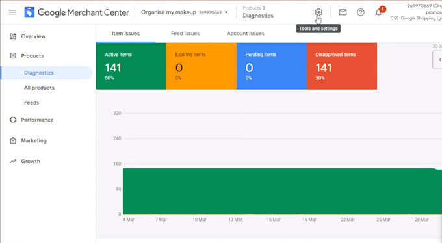Click the CSS: Google Shopping link

click(x=416, y=18)
